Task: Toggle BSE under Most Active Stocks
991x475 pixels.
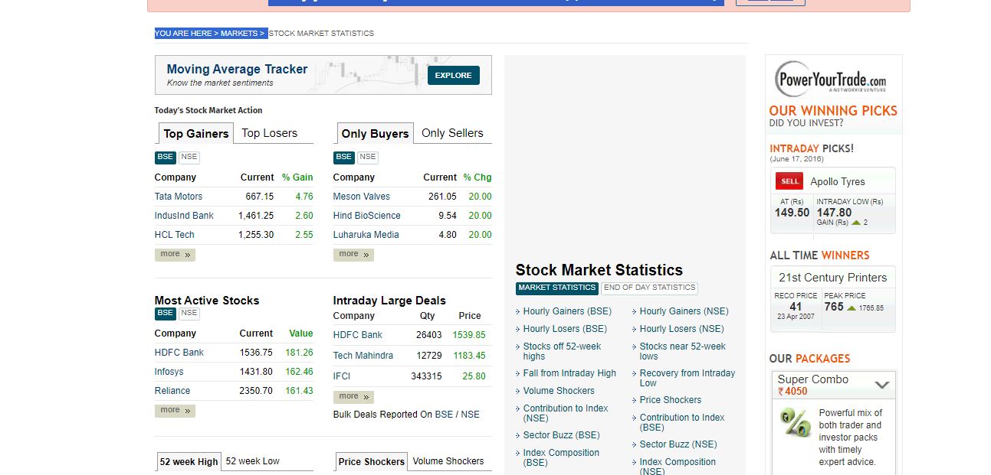Action: pos(165,313)
